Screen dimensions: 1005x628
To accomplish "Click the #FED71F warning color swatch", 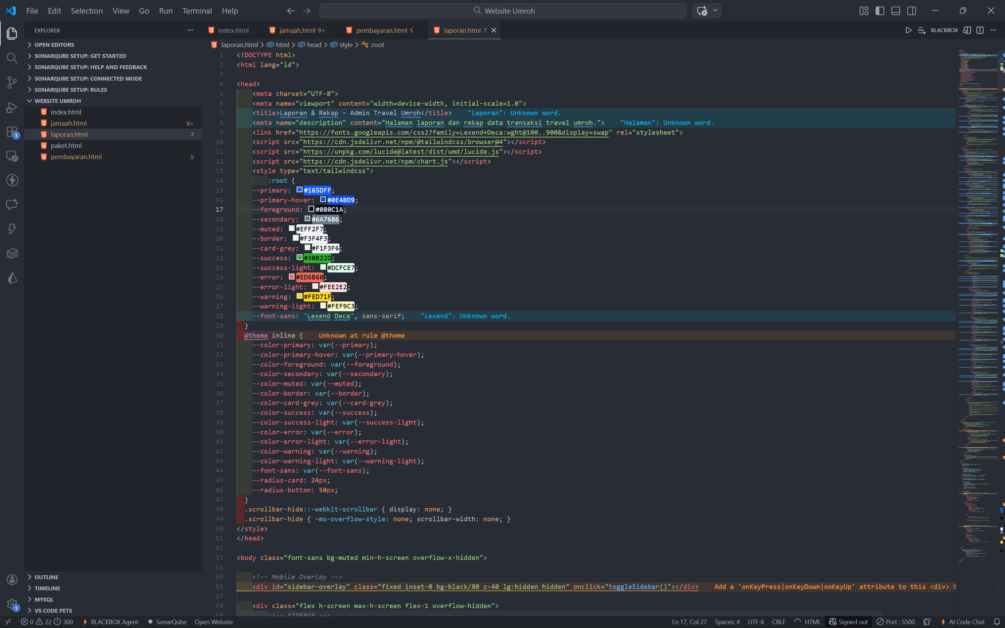I will point(299,296).
